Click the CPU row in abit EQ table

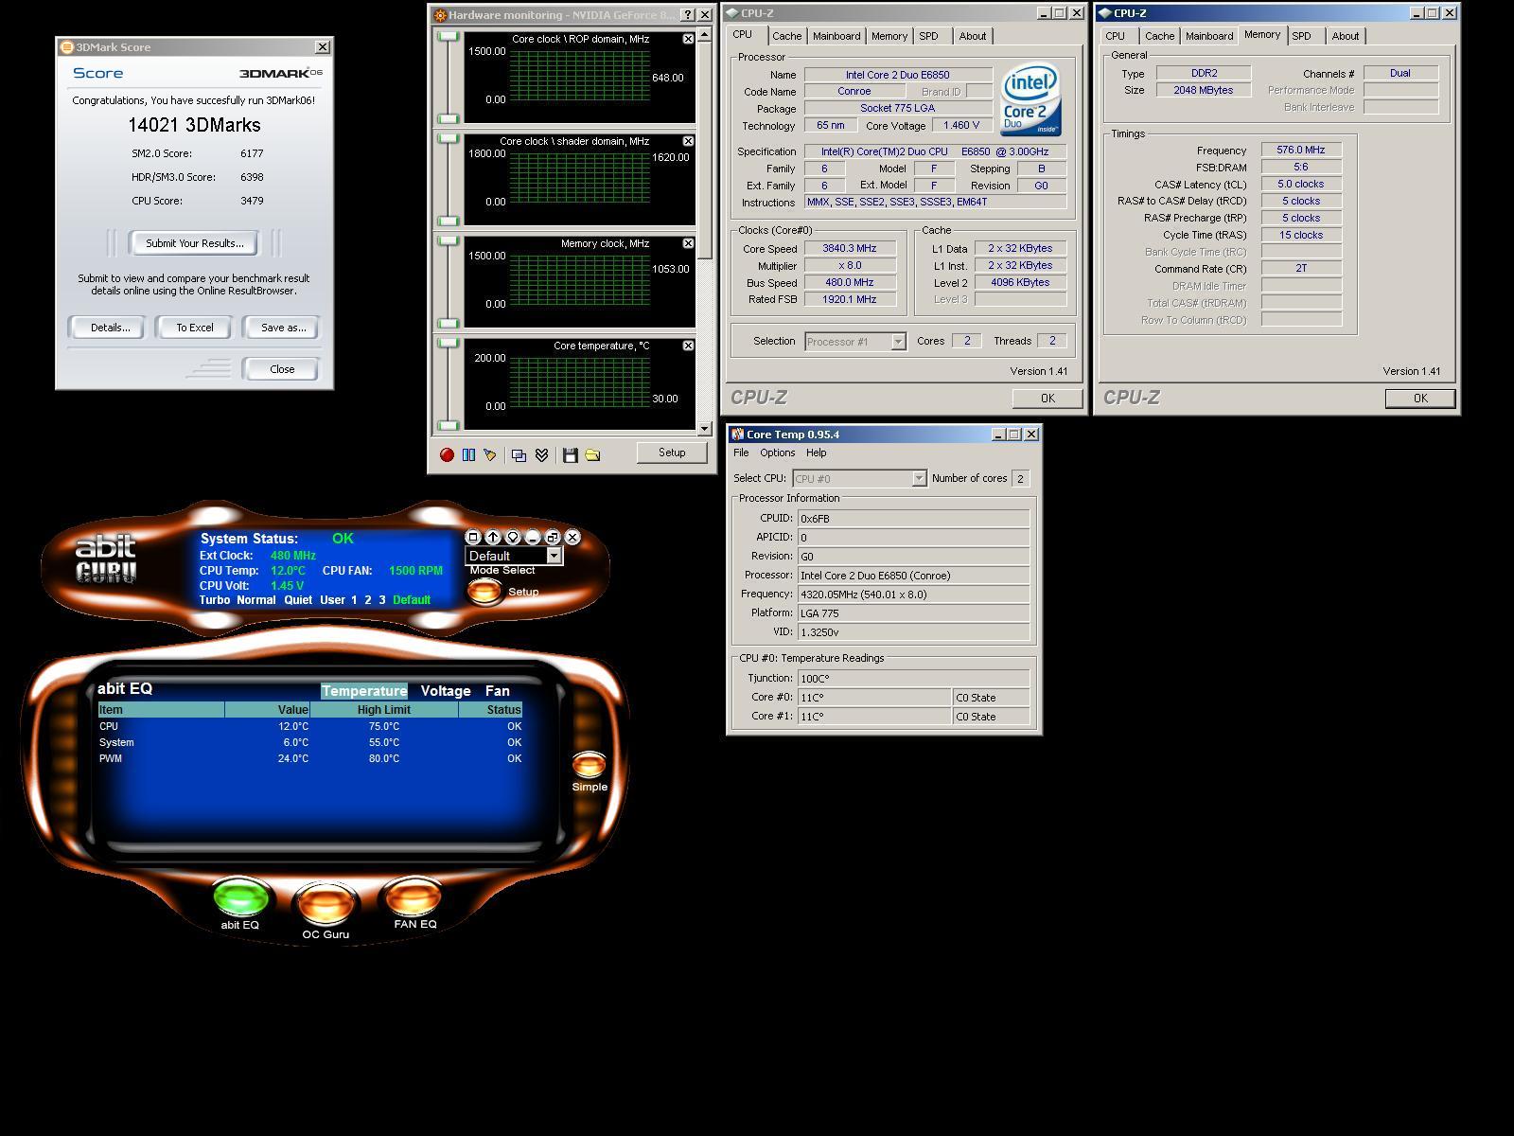[310, 727]
